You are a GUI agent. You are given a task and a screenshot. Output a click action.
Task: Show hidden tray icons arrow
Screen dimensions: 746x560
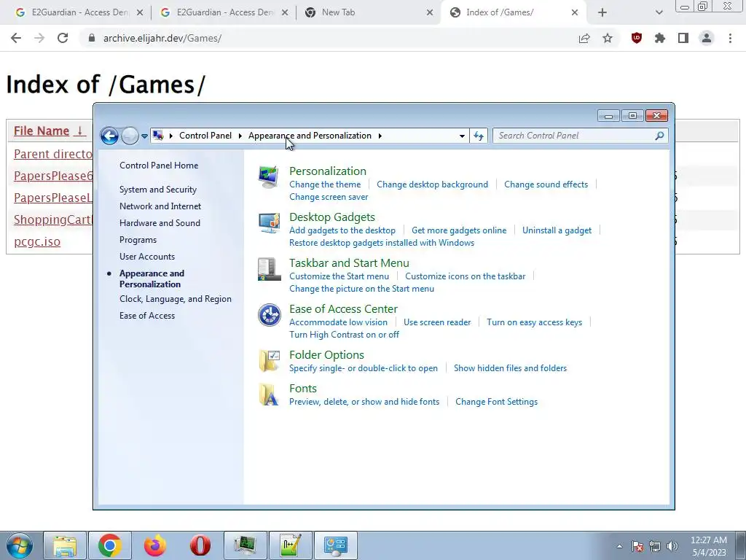pos(619,546)
